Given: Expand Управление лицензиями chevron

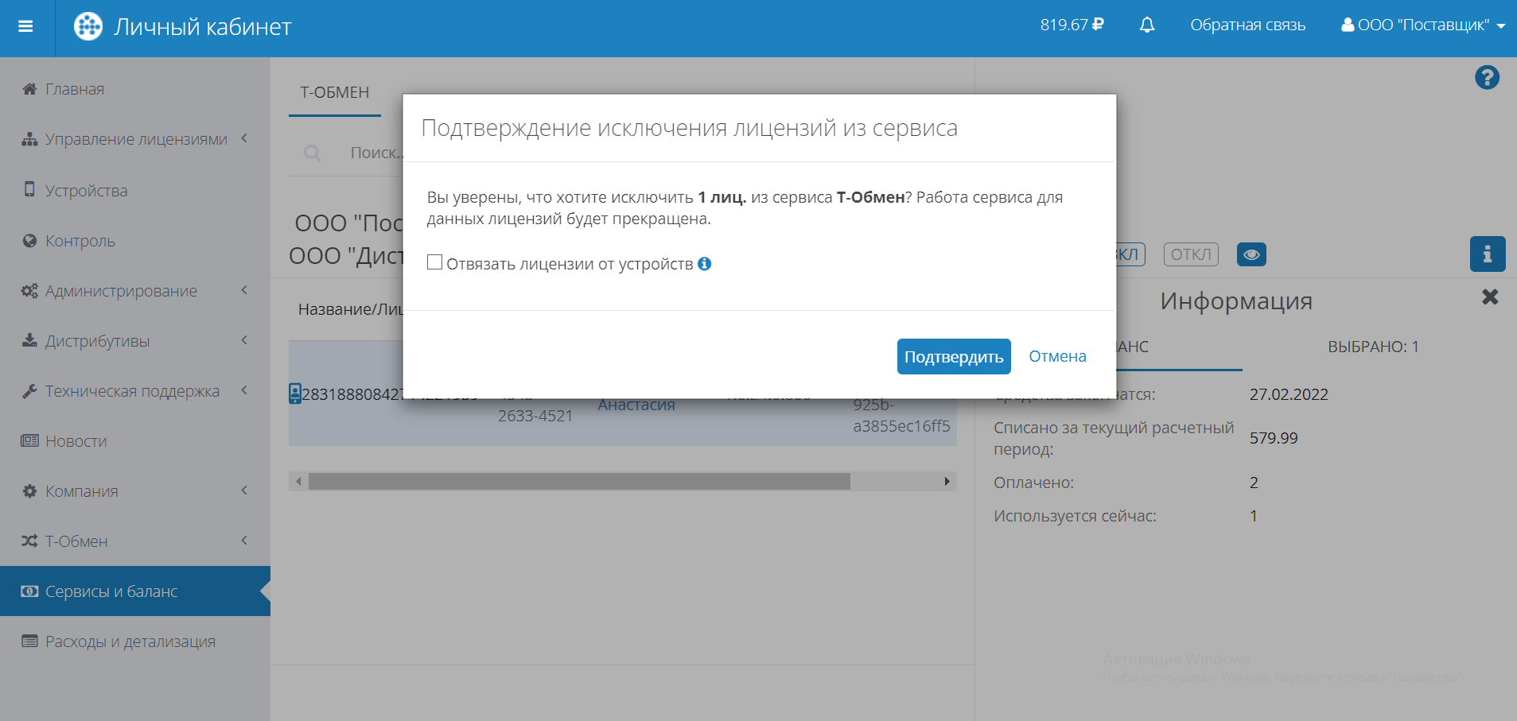Looking at the screenshot, I should (245, 138).
